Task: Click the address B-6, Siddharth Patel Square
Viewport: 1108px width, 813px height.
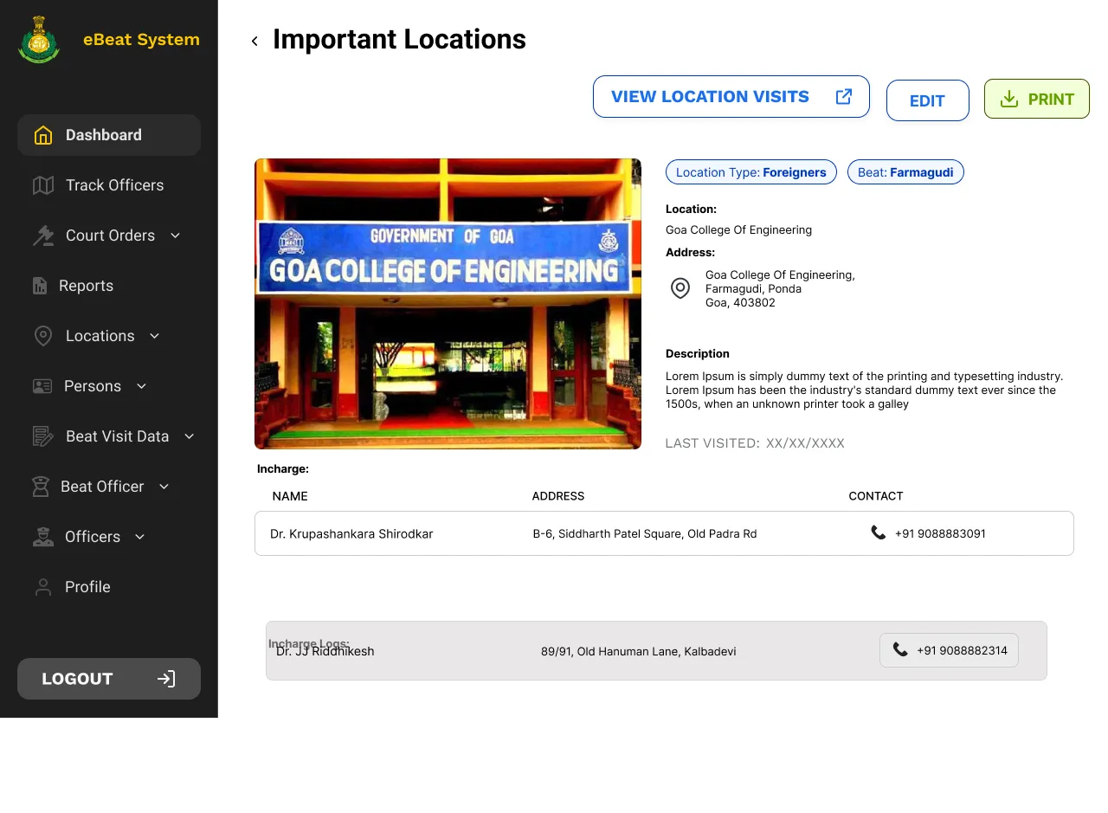Action: tap(645, 534)
